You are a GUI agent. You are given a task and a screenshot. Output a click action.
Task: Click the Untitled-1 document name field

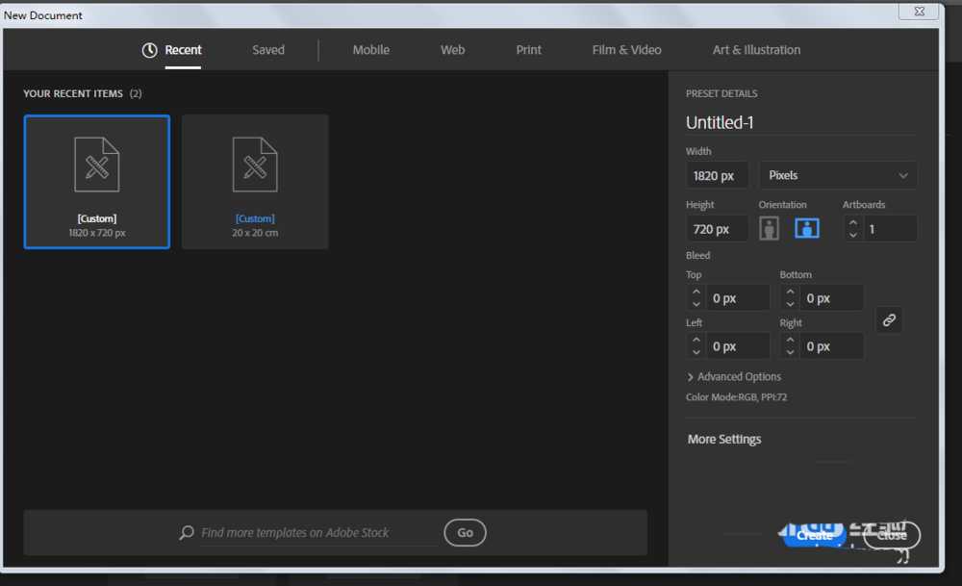(800, 123)
